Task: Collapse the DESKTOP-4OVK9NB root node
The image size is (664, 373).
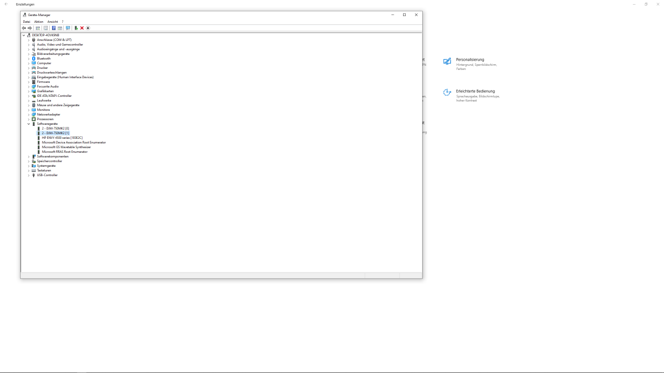Action: (x=24, y=35)
